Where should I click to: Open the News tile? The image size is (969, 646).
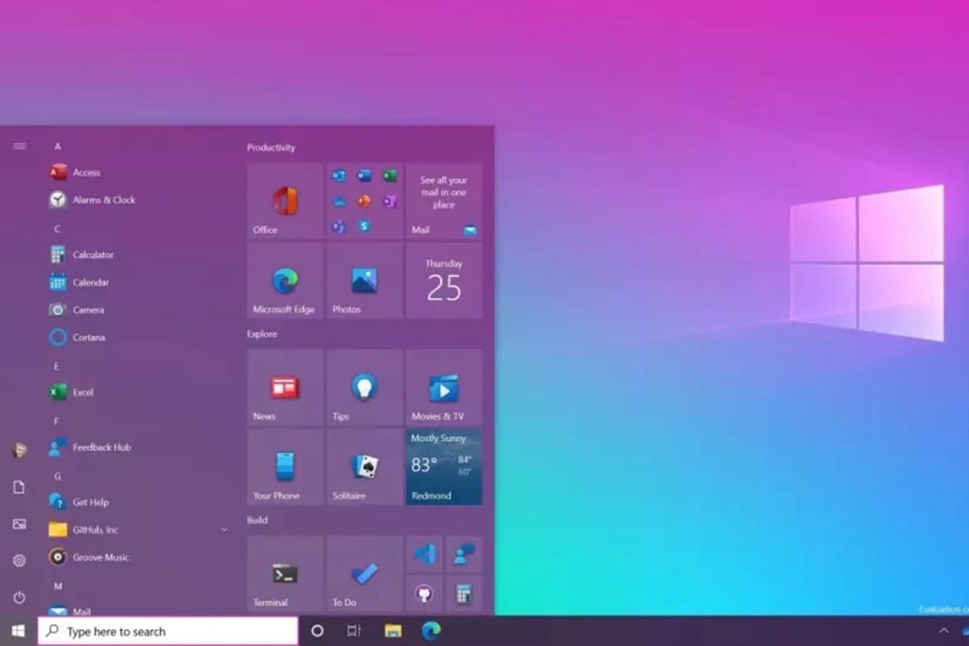285,388
